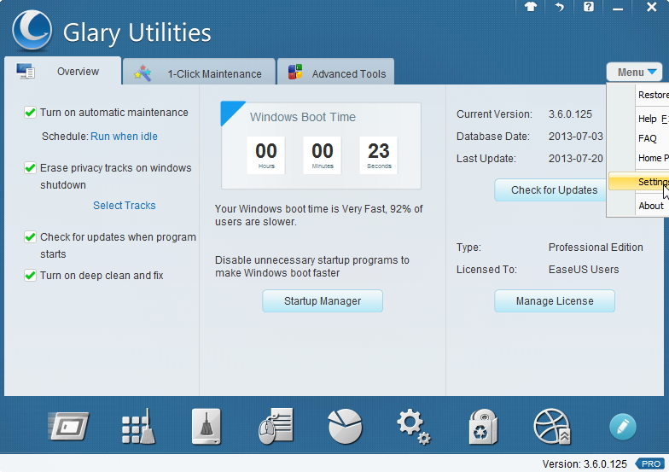Click the 00 Hours boot time box
The width and height of the screenshot is (669, 472).
(x=266, y=155)
